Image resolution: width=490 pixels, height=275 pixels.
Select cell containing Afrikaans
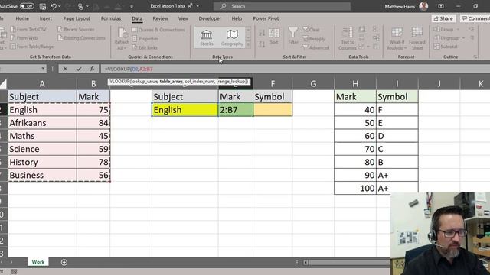pyautogui.click(x=42, y=123)
